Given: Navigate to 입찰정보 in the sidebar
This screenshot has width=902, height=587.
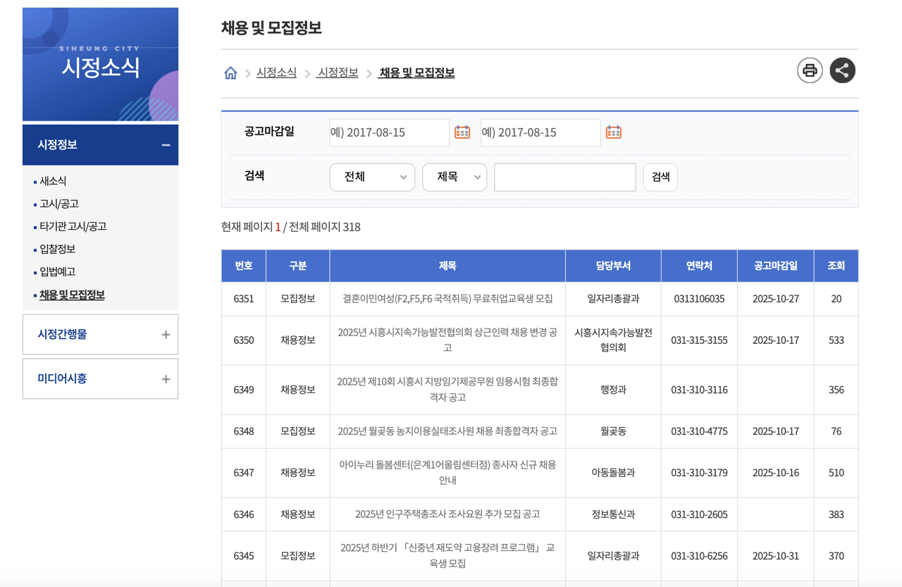Looking at the screenshot, I should tap(58, 248).
